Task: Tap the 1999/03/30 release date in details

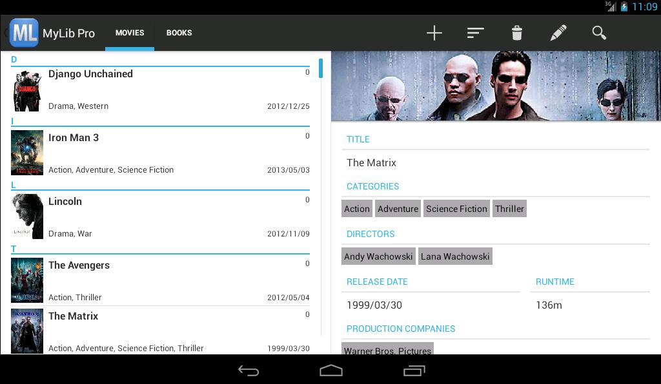Action: [374, 305]
